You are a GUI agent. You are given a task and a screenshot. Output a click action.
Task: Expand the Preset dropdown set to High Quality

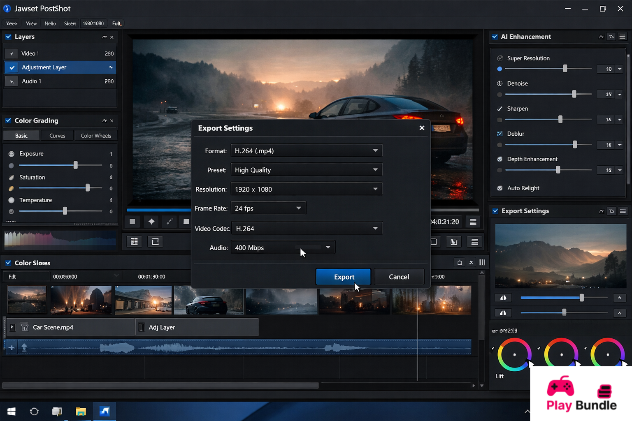(306, 170)
